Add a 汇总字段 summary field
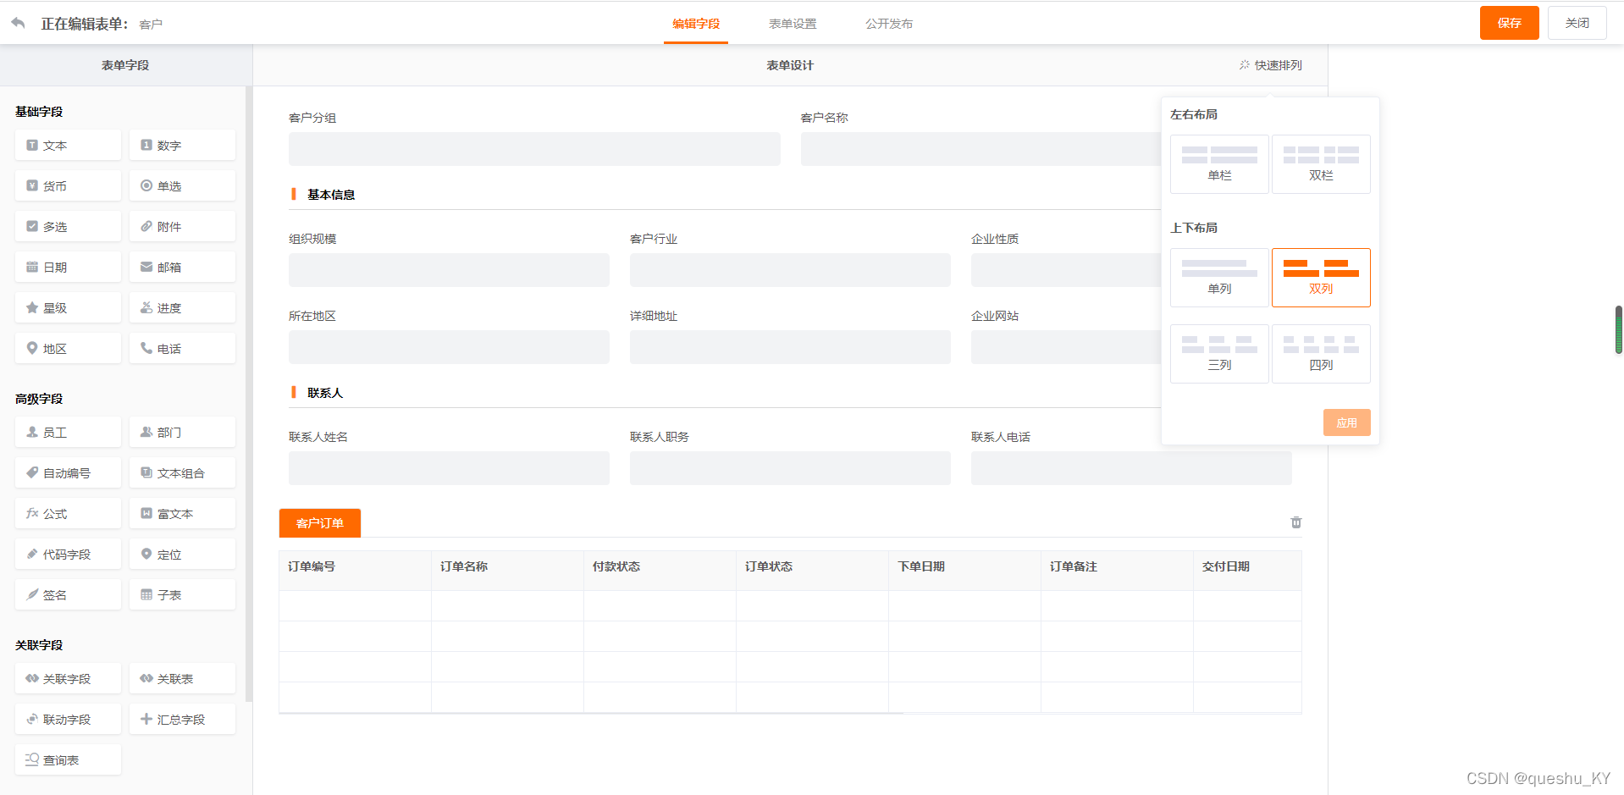This screenshot has width=1624, height=795. point(182,719)
